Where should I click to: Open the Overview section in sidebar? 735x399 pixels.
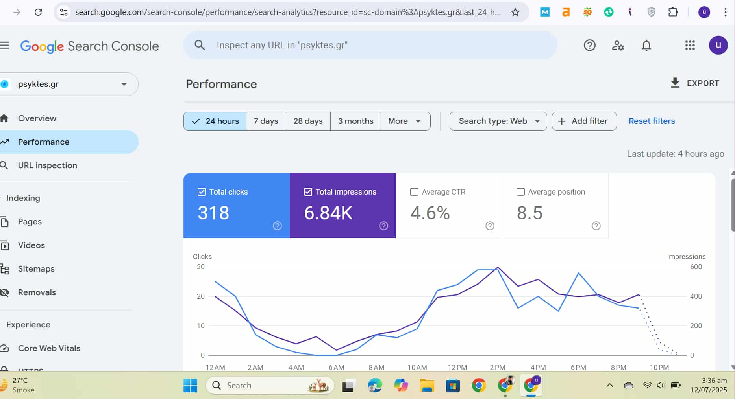click(37, 118)
